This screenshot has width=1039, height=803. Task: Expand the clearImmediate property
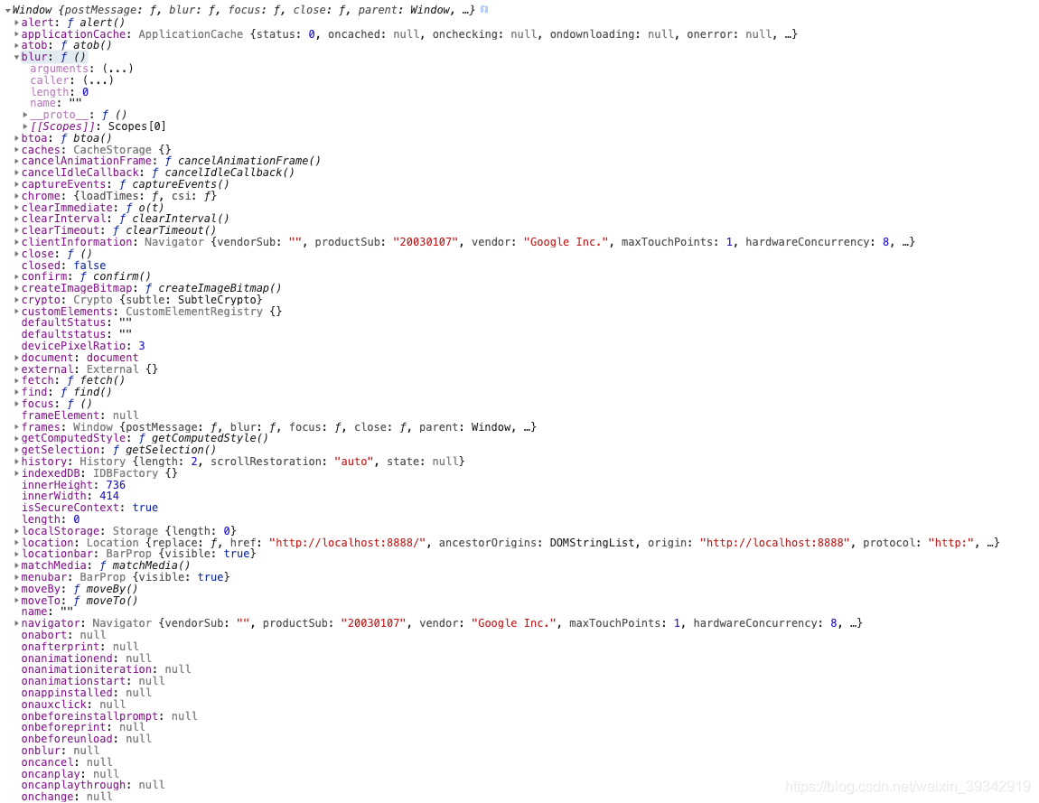coord(16,208)
